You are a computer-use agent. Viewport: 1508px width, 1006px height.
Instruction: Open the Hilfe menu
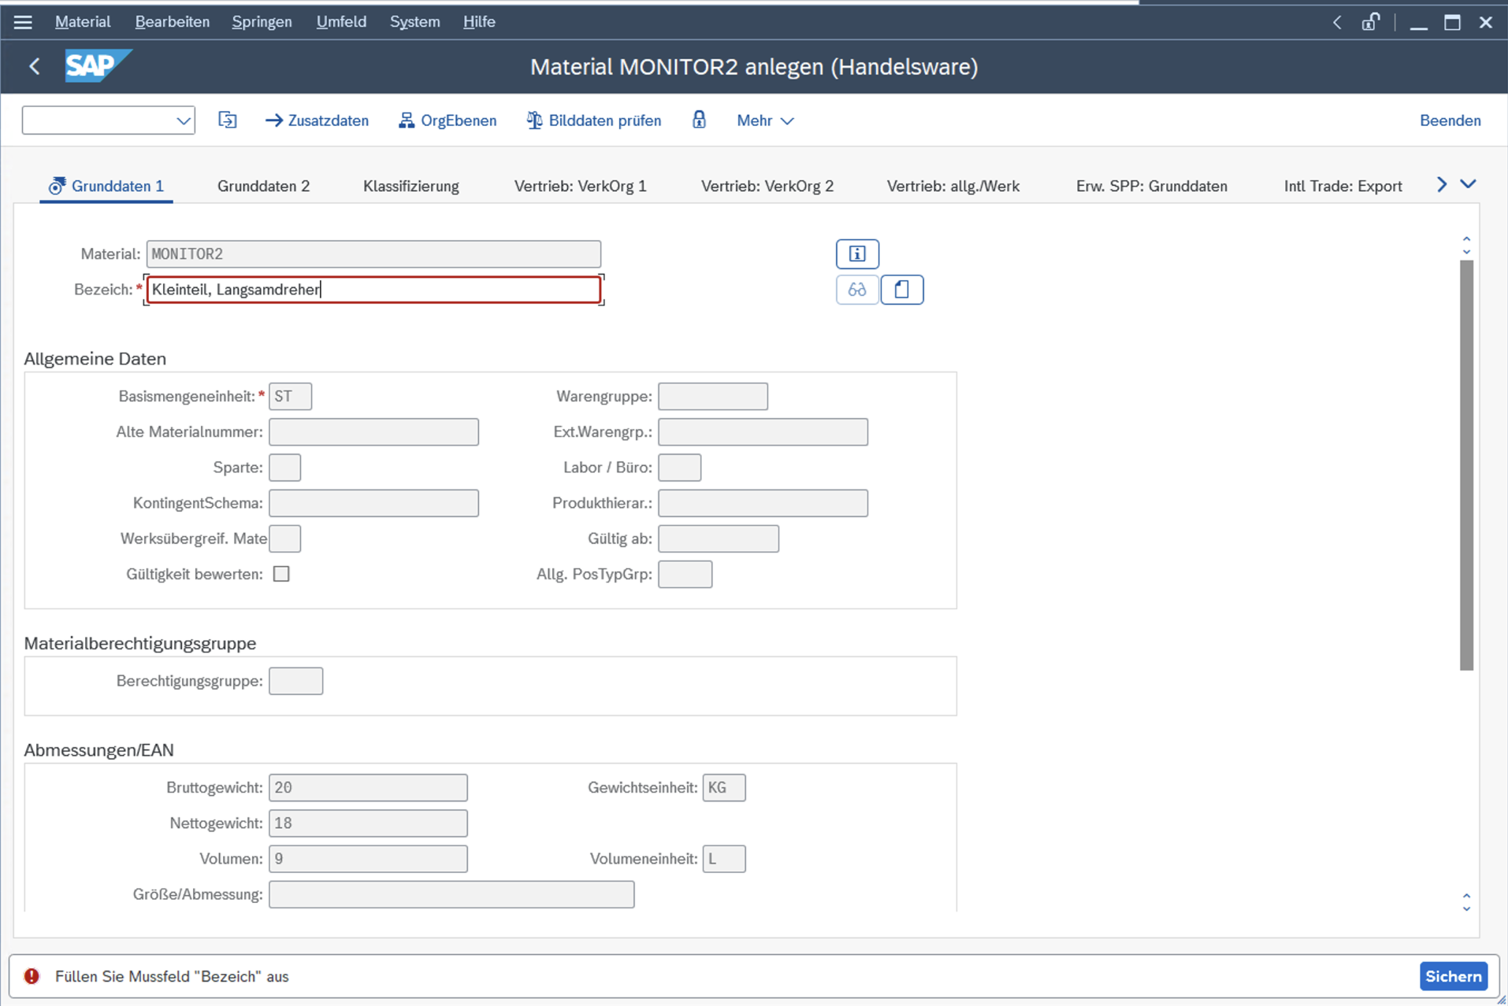coord(479,22)
